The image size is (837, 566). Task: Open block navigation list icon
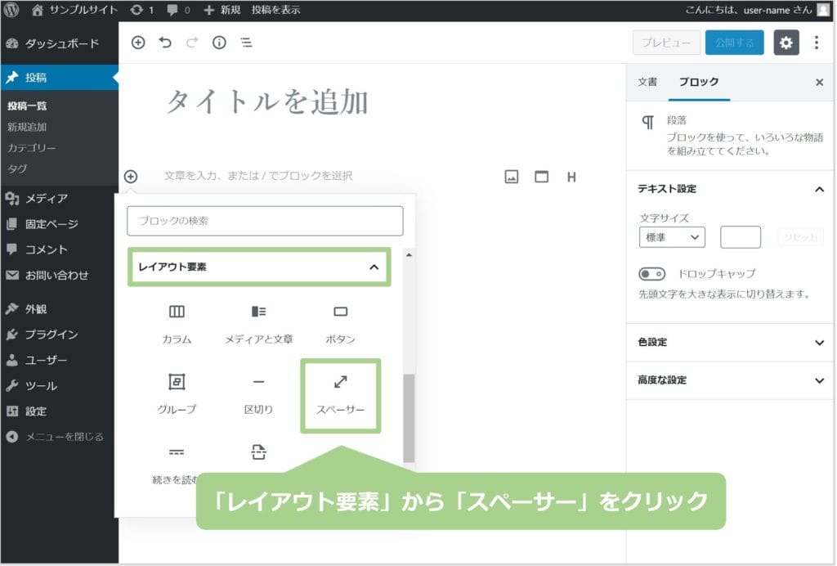point(246,43)
